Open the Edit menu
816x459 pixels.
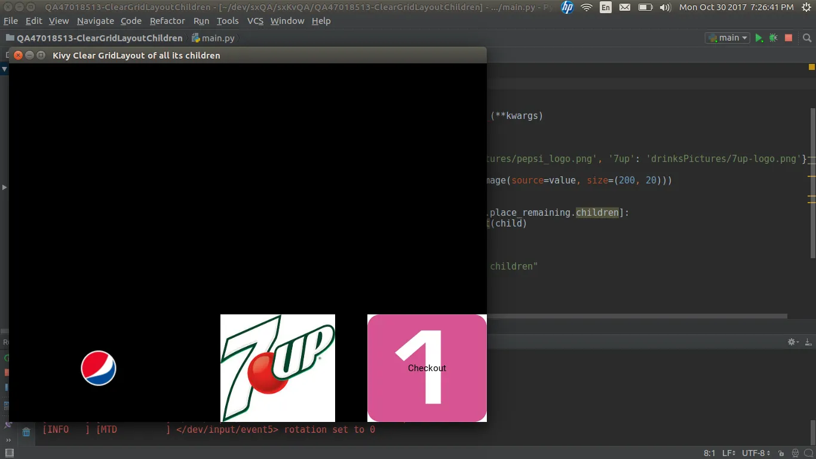33,21
